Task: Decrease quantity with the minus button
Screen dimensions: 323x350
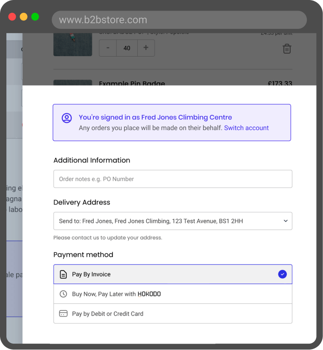Action: (x=108, y=48)
